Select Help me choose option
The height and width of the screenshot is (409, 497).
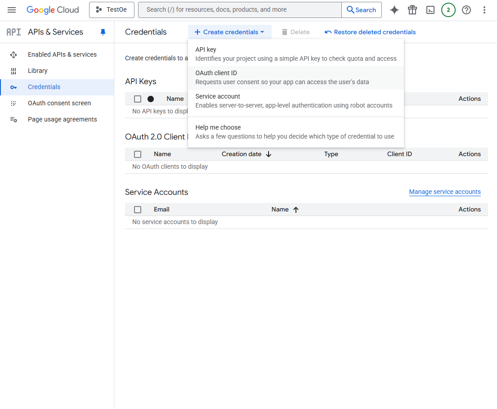(296, 132)
